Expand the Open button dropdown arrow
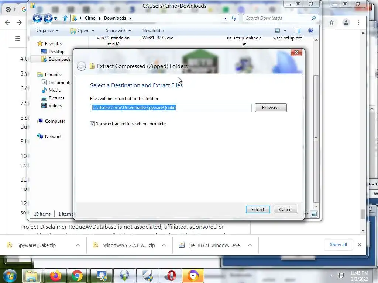Viewport: 378px width, 283px height. pos(93,31)
